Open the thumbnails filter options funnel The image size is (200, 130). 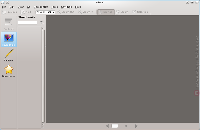42,23
